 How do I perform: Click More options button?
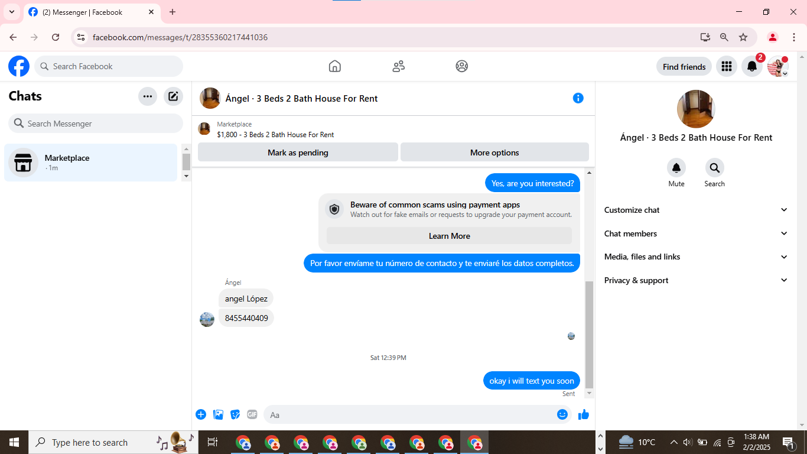point(494,153)
